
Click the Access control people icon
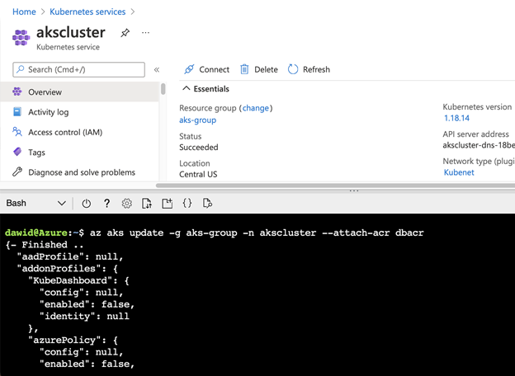point(17,132)
